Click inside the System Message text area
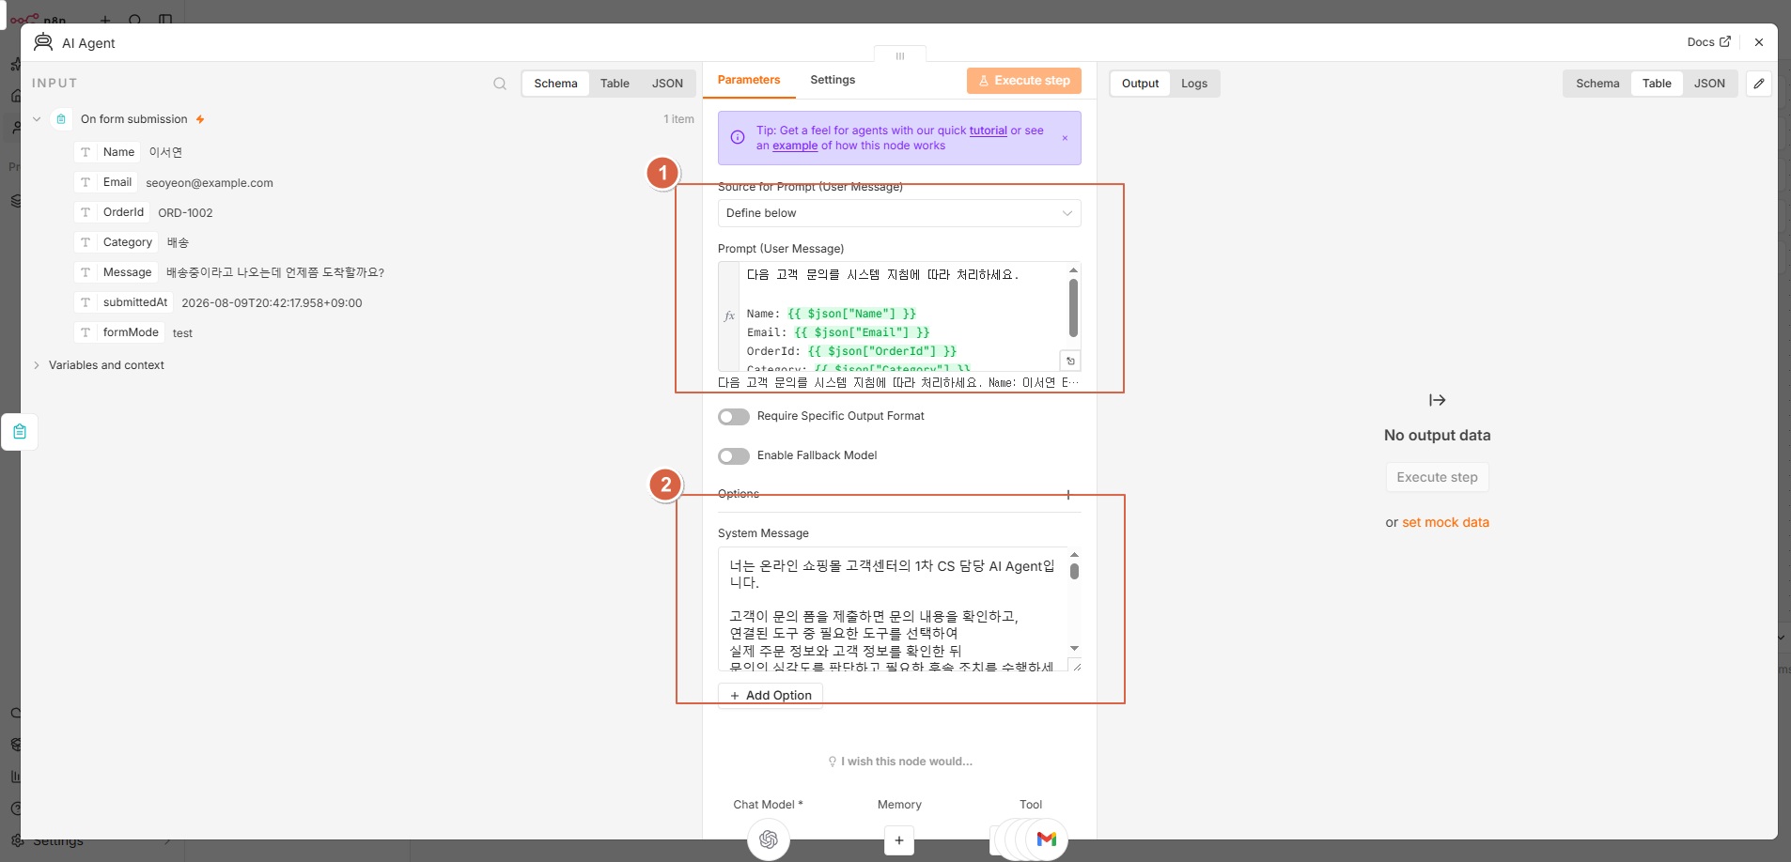1791x862 pixels. point(893,609)
